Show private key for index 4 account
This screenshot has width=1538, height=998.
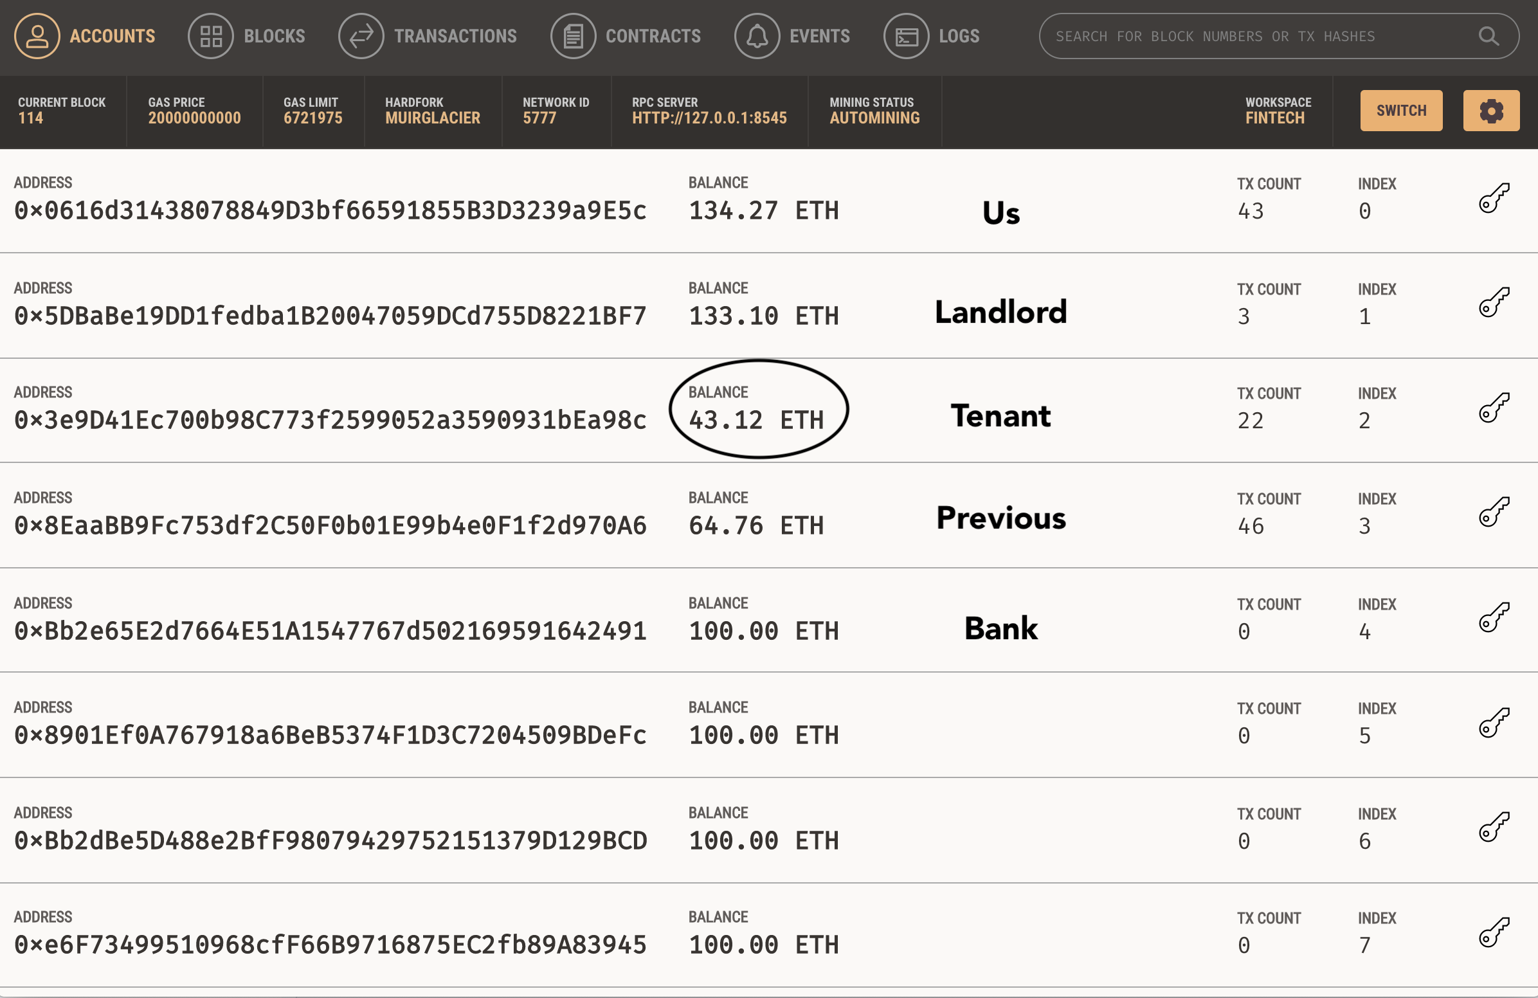(x=1494, y=617)
